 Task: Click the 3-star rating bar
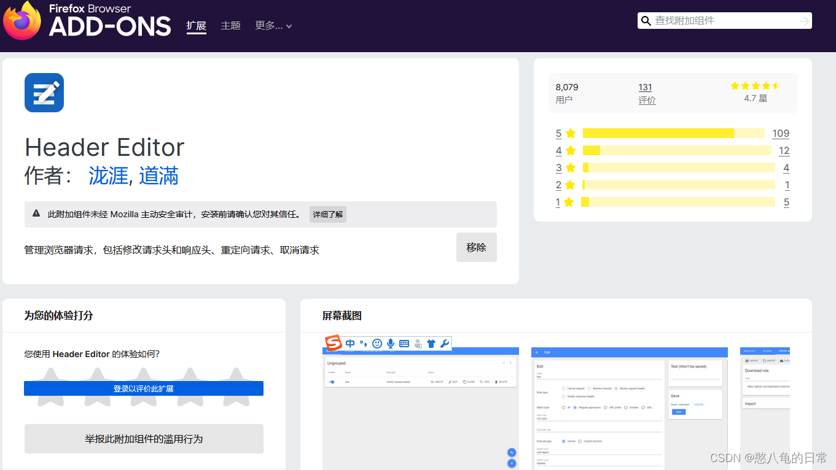[679, 168]
